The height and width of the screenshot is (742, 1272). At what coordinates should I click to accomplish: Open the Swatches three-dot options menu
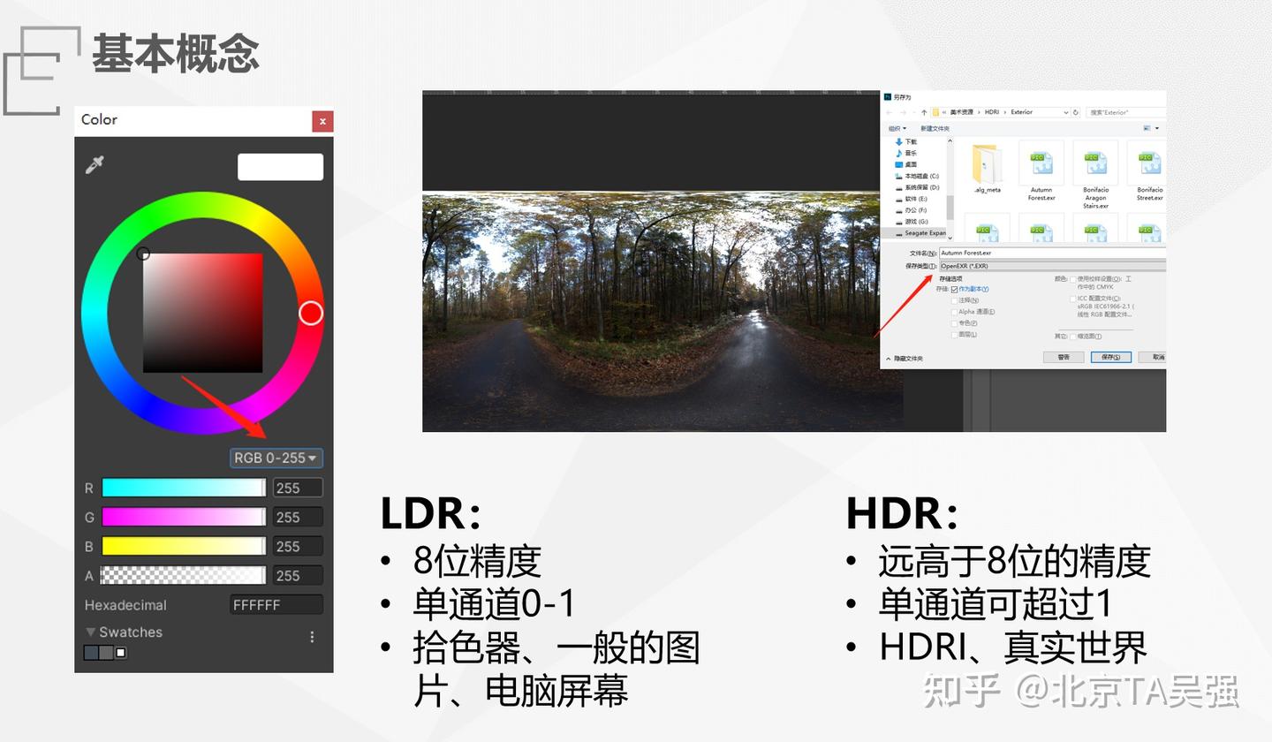pos(311,637)
